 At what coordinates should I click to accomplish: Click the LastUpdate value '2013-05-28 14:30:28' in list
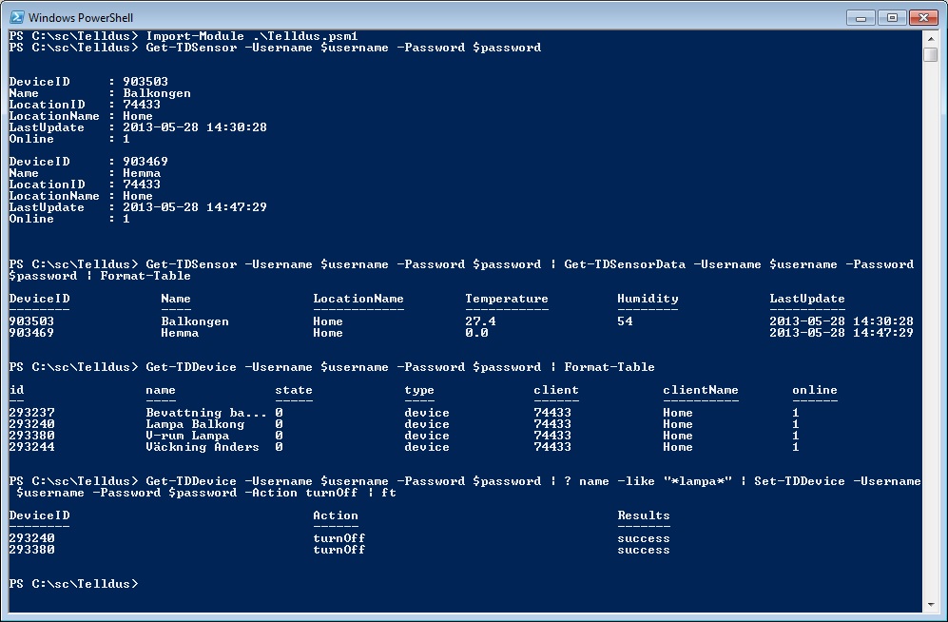195,127
